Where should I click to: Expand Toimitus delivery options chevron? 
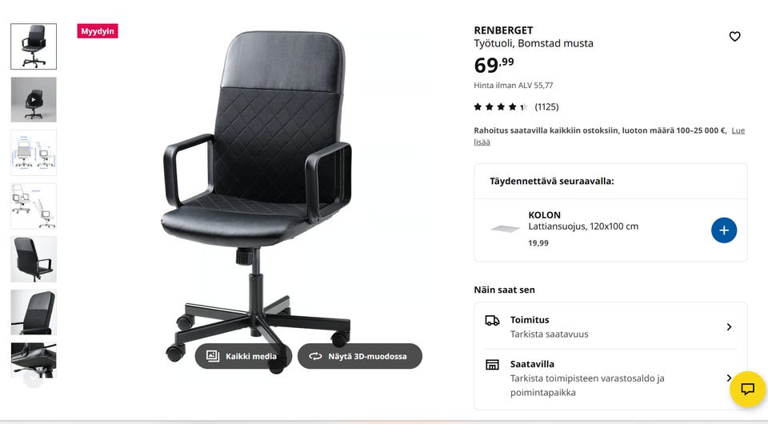(x=729, y=326)
